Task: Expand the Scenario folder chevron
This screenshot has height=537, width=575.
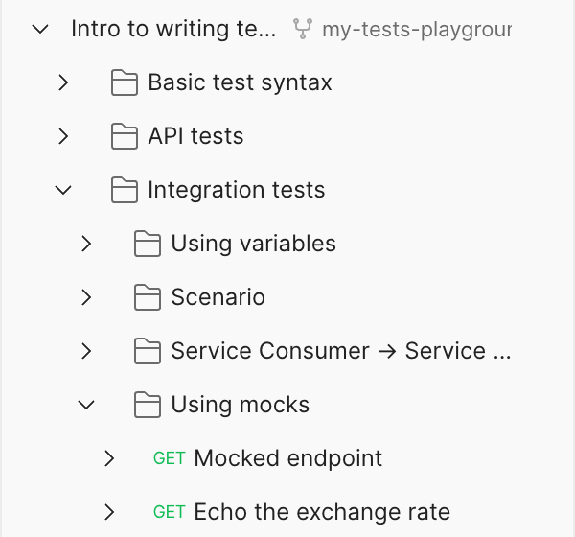Action: (86, 297)
